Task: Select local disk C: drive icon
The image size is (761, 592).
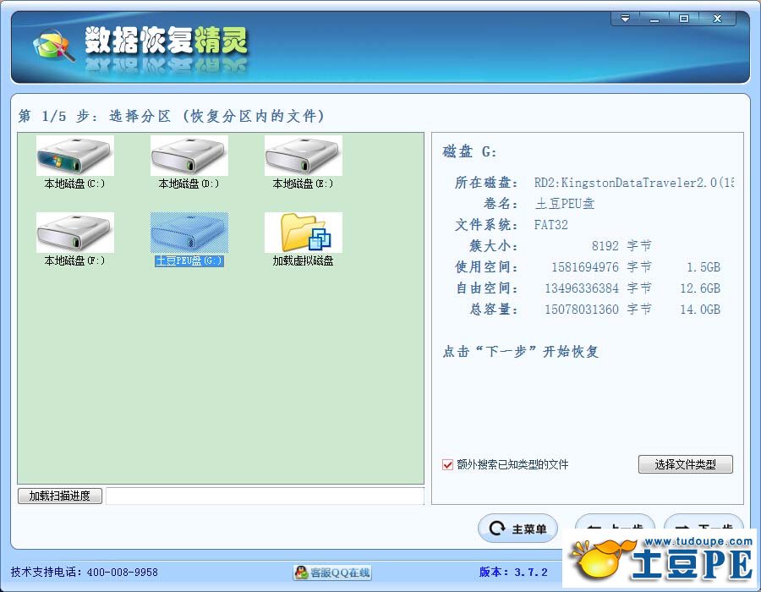Action: pyautogui.click(x=74, y=157)
